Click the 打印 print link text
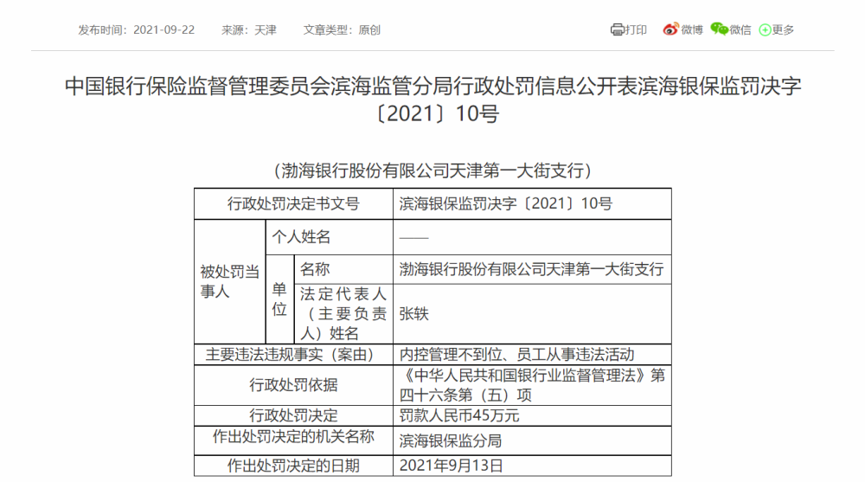The width and height of the screenshot is (865, 482). click(636, 29)
